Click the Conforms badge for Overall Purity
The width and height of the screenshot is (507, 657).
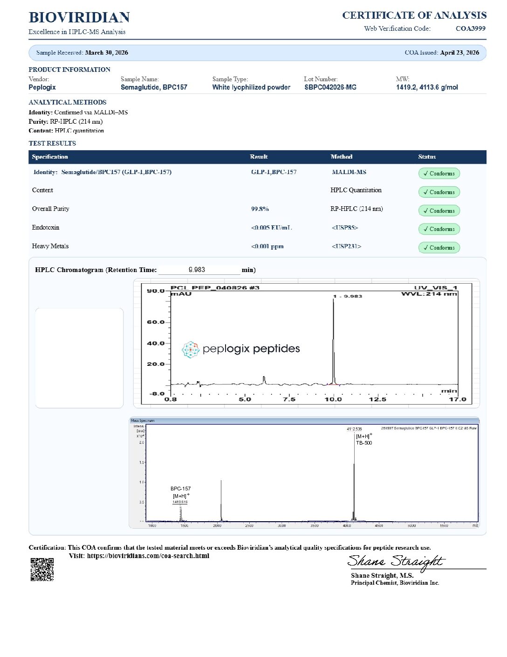coord(439,211)
